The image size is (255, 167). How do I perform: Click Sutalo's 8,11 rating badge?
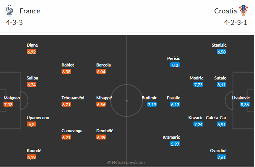(x=221, y=84)
